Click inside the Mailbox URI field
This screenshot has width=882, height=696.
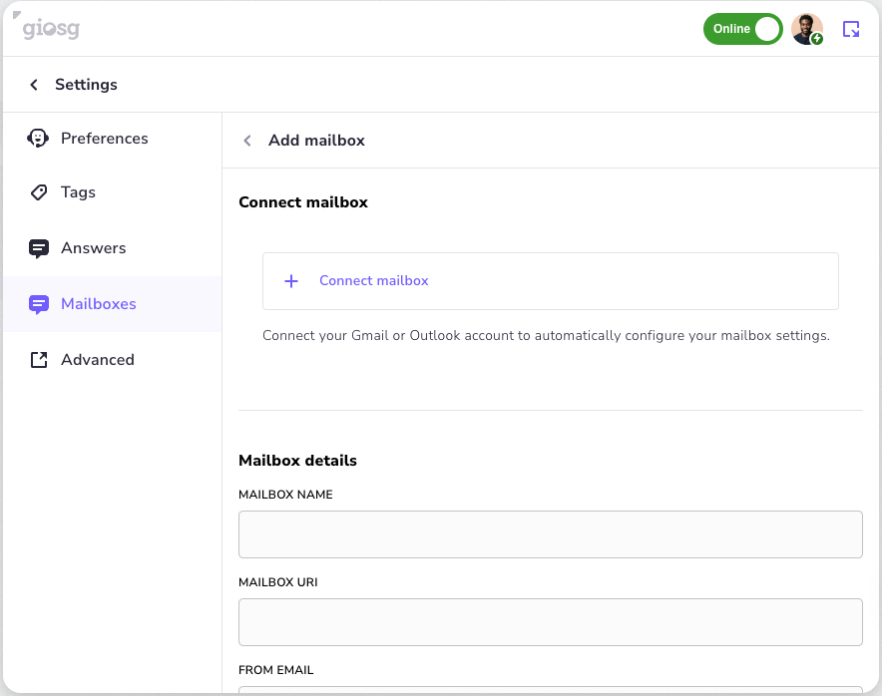(x=550, y=622)
